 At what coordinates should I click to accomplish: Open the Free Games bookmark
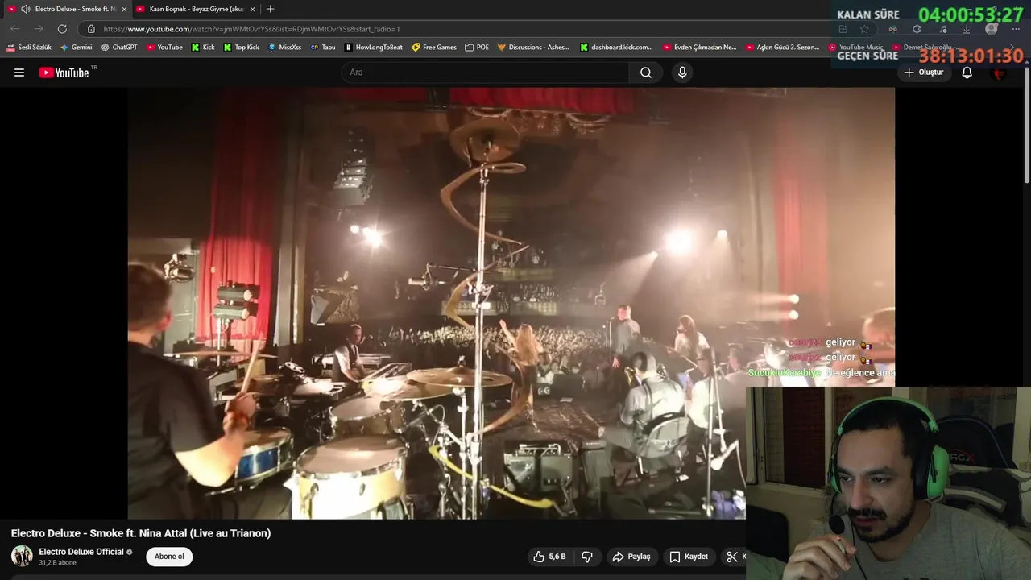pyautogui.click(x=434, y=48)
